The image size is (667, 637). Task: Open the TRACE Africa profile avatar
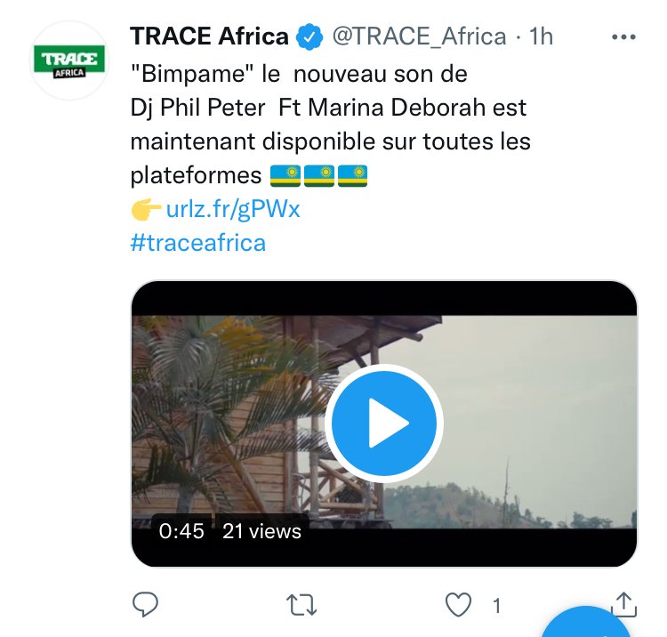[x=68, y=60]
